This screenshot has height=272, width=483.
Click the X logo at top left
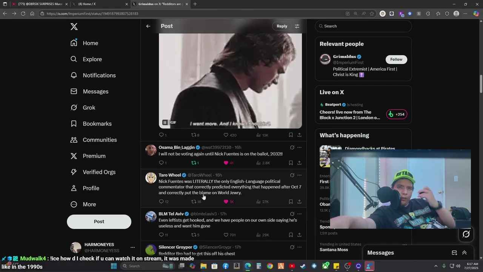[x=74, y=26]
